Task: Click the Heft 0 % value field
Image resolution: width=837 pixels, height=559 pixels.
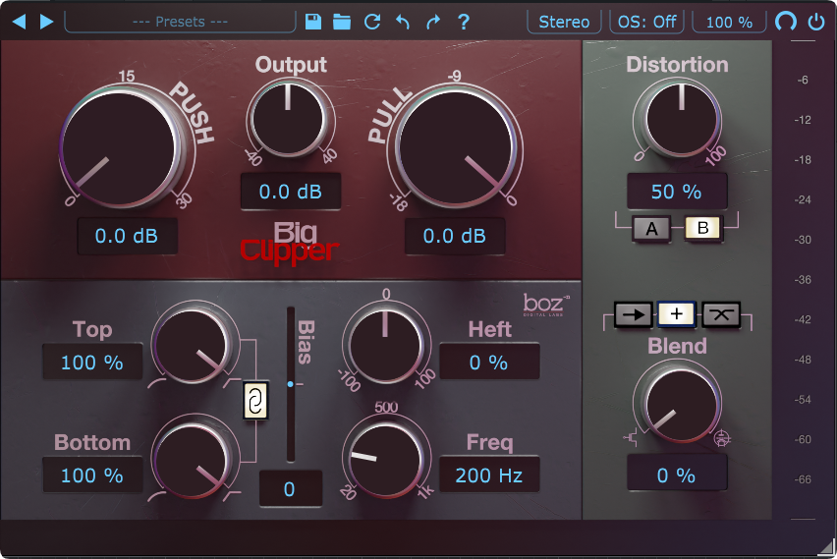Action: coord(489,362)
